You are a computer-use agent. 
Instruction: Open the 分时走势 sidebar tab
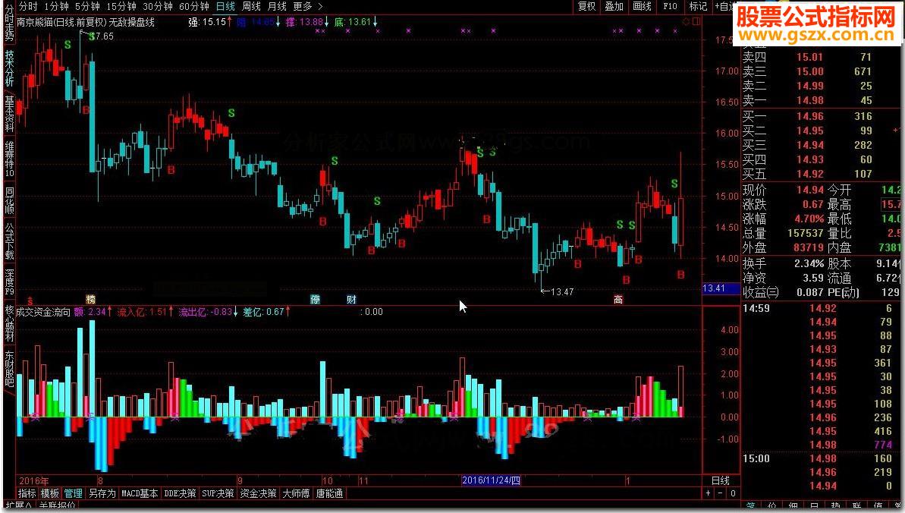[x=9, y=23]
